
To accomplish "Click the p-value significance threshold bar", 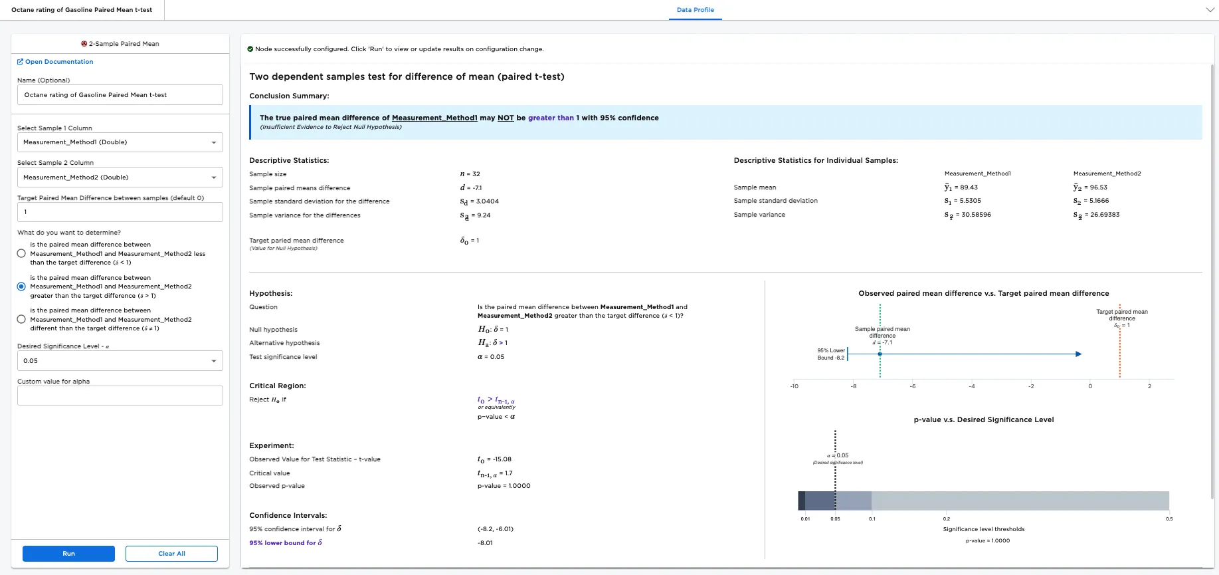I will pyautogui.click(x=983, y=501).
